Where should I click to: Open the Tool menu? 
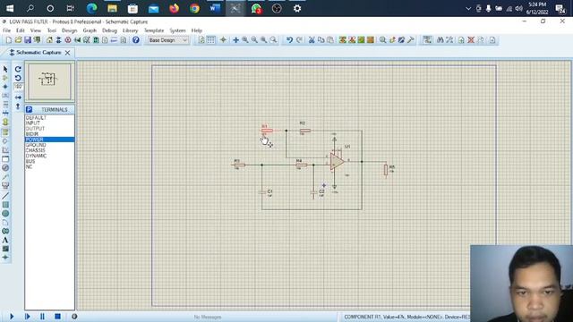pyautogui.click(x=52, y=30)
